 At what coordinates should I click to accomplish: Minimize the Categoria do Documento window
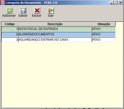click(112, 3)
